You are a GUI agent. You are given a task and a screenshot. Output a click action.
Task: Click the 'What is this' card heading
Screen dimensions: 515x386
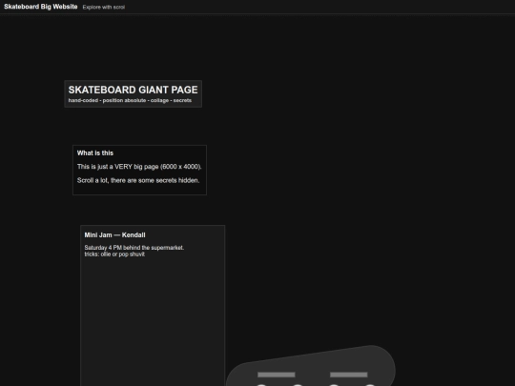tap(95, 152)
